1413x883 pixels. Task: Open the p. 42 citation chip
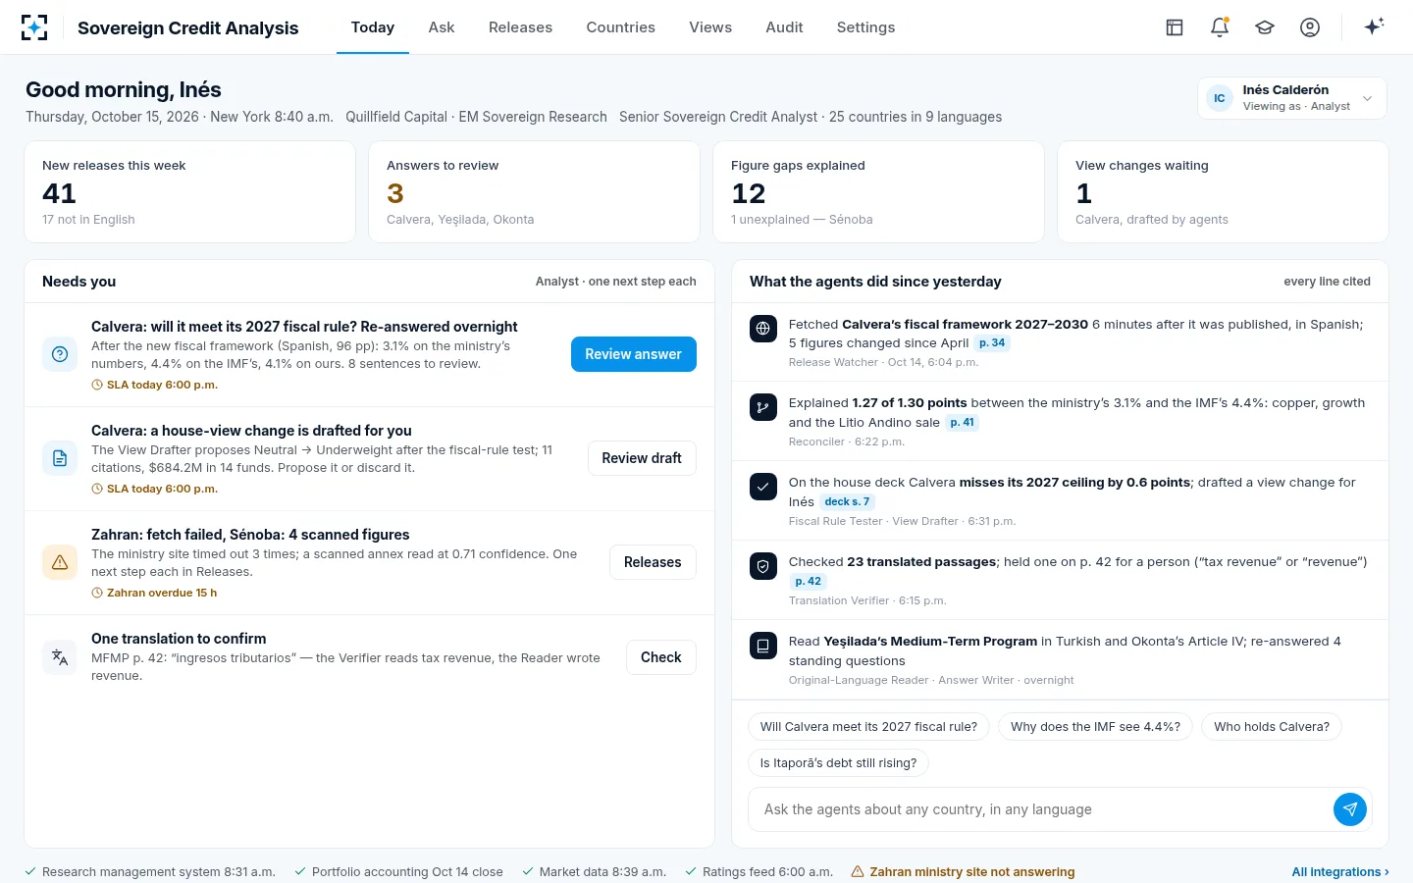point(809,582)
